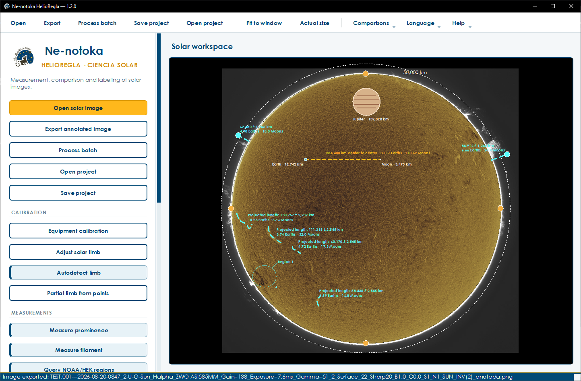This screenshot has height=381, width=581.
Task: Click the cyan prominence marker at upper-left limb
Action: (x=238, y=135)
